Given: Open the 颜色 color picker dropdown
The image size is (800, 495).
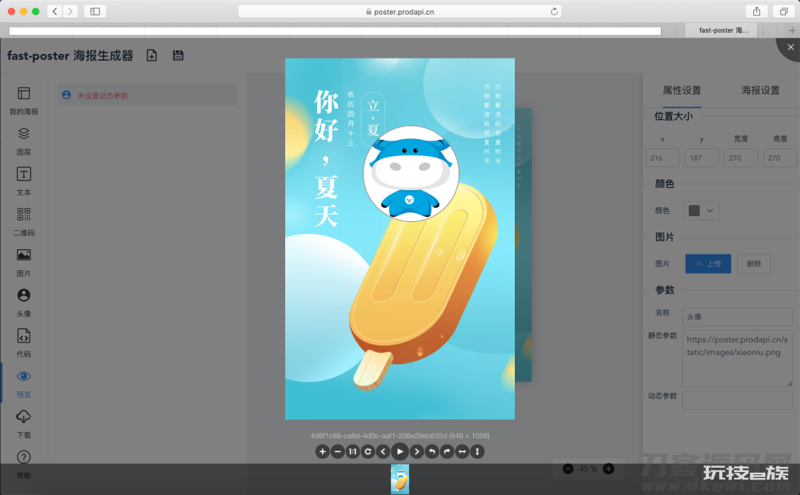Looking at the screenshot, I should pyautogui.click(x=701, y=211).
